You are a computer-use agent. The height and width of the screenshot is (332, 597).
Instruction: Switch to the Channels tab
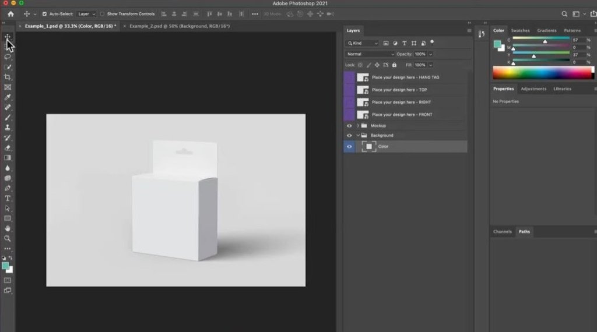pyautogui.click(x=502, y=232)
